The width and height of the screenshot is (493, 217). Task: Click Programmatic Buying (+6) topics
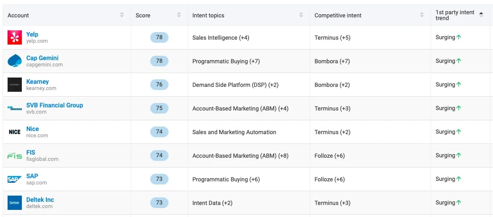point(226,179)
